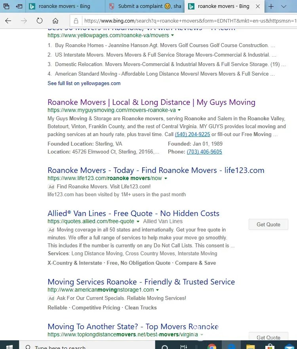297x349 pixels.
Task: Set these tabs aside
Action: click(x=19, y=6)
